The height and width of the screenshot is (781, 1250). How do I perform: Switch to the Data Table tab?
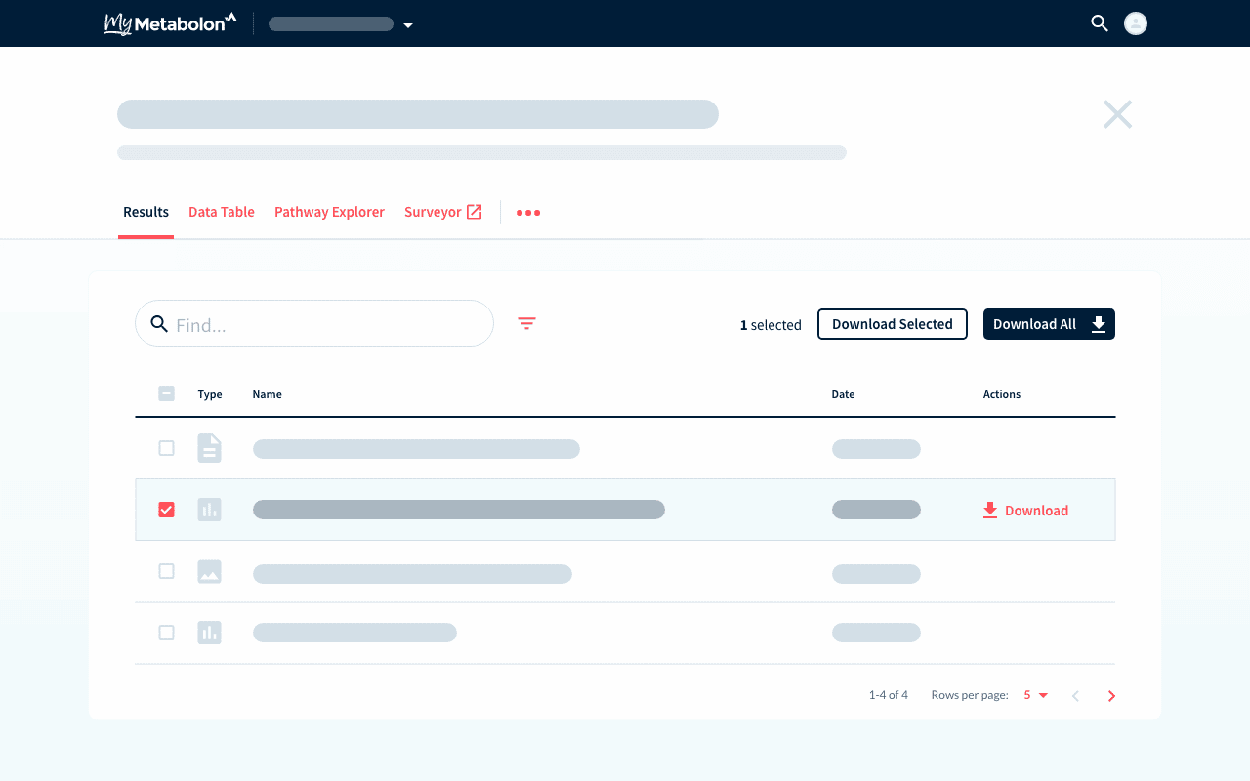tap(222, 212)
